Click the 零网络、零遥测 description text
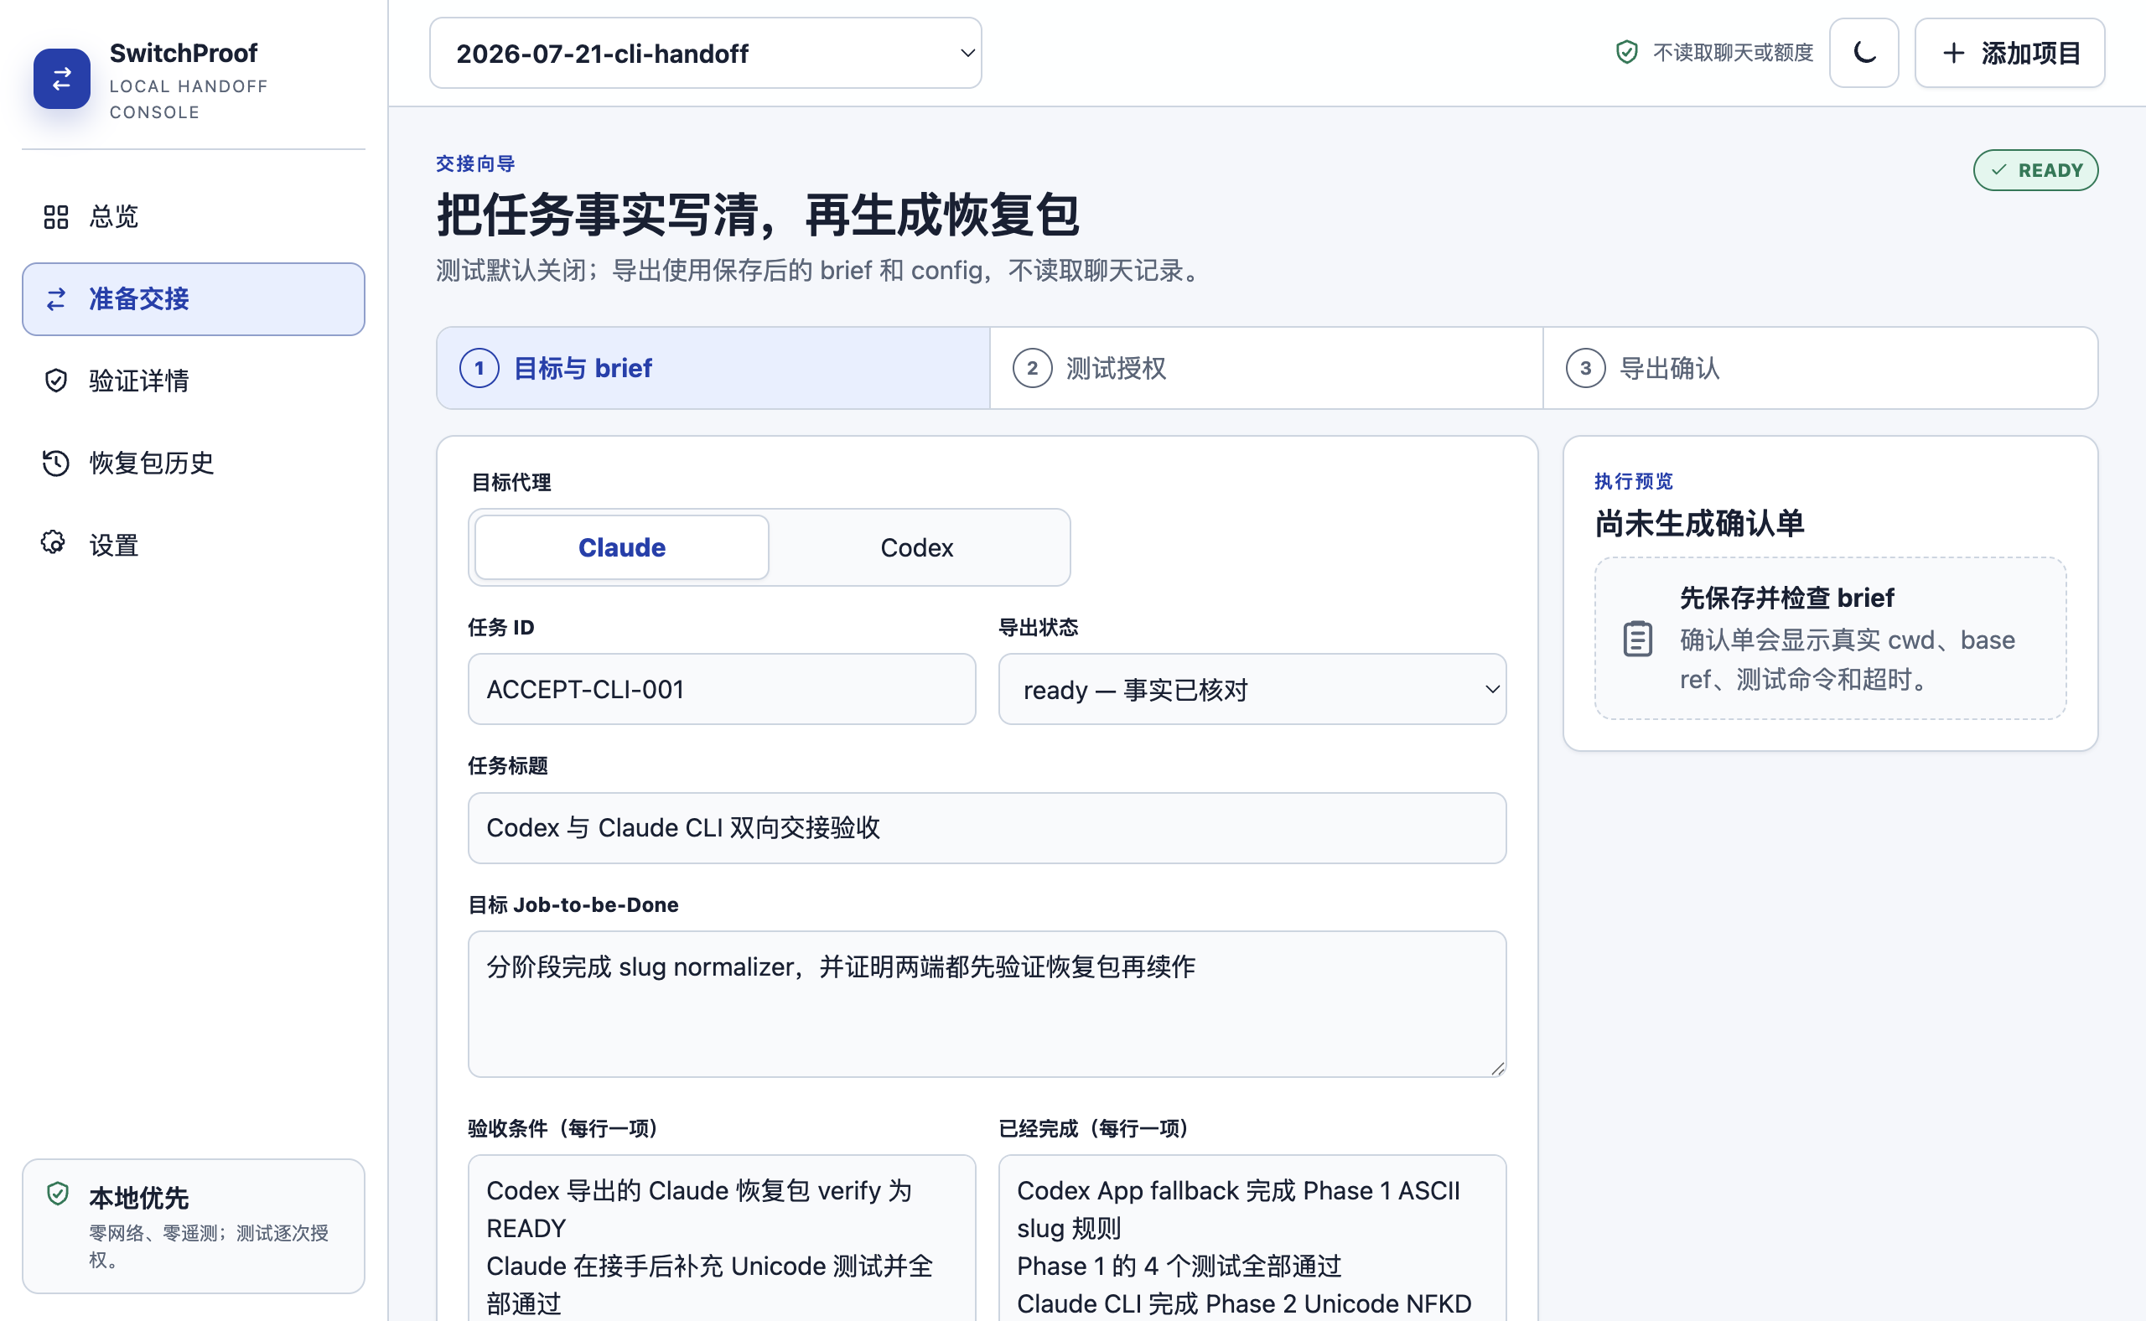This screenshot has height=1321, width=2146. pyautogui.click(x=209, y=1246)
